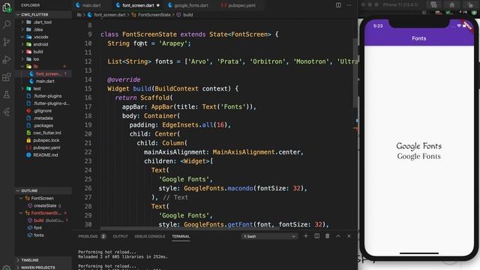Expand the ios folder
This screenshot has height=270, width=480.
[x=43, y=59]
